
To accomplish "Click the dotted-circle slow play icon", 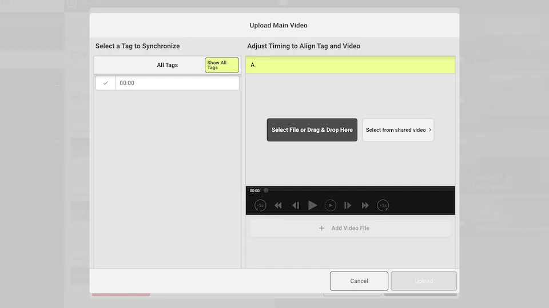I will (x=330, y=205).
